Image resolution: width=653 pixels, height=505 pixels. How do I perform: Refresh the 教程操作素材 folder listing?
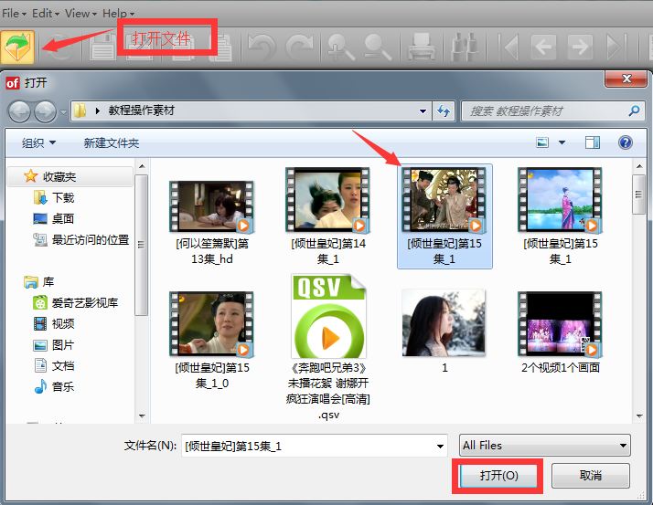coord(444,111)
